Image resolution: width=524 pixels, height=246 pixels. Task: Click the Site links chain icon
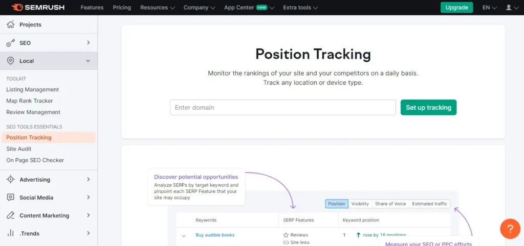[286, 242]
